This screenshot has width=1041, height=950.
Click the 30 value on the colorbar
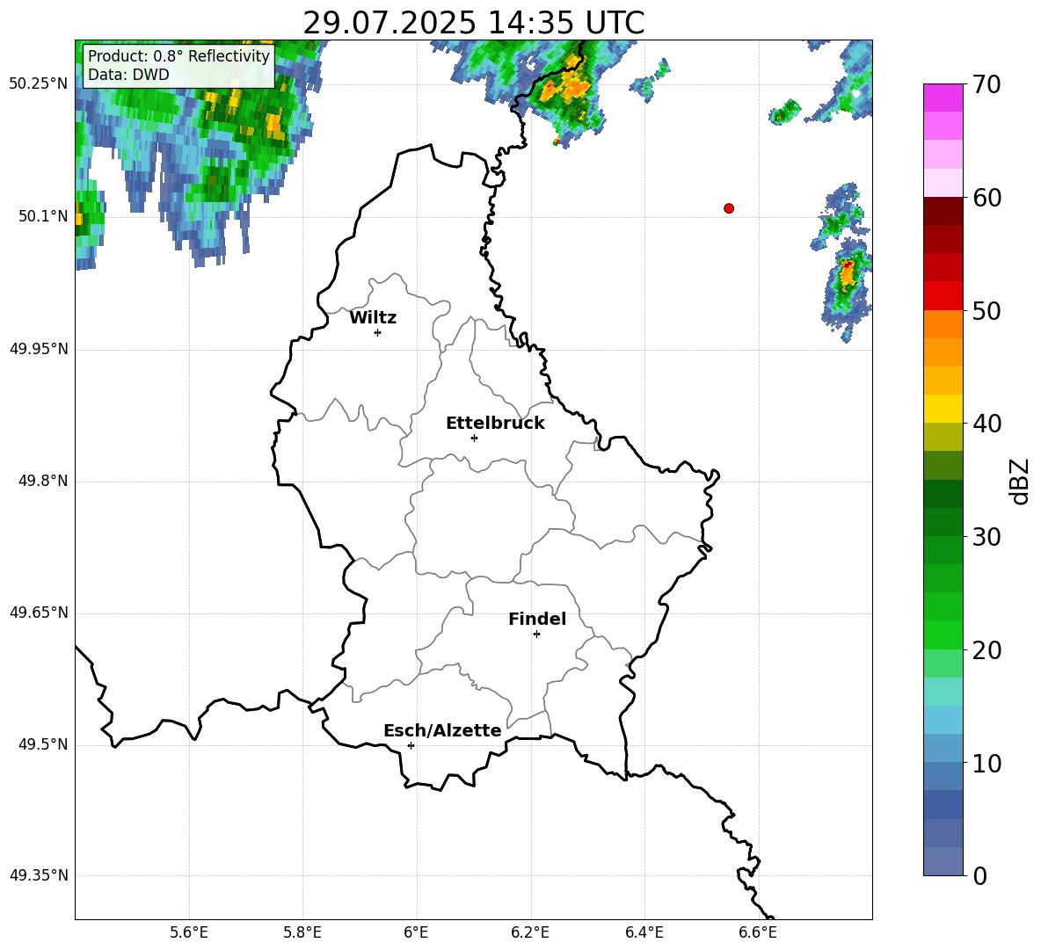986,537
